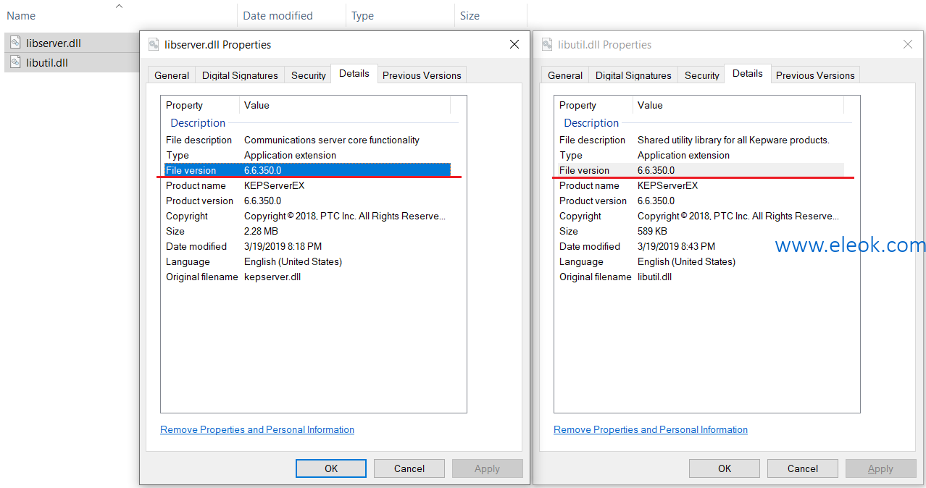Screen dimensions: 926x488
Task: Open Previous Versions tab in libserver.dll Properties
Action: pyautogui.click(x=422, y=75)
